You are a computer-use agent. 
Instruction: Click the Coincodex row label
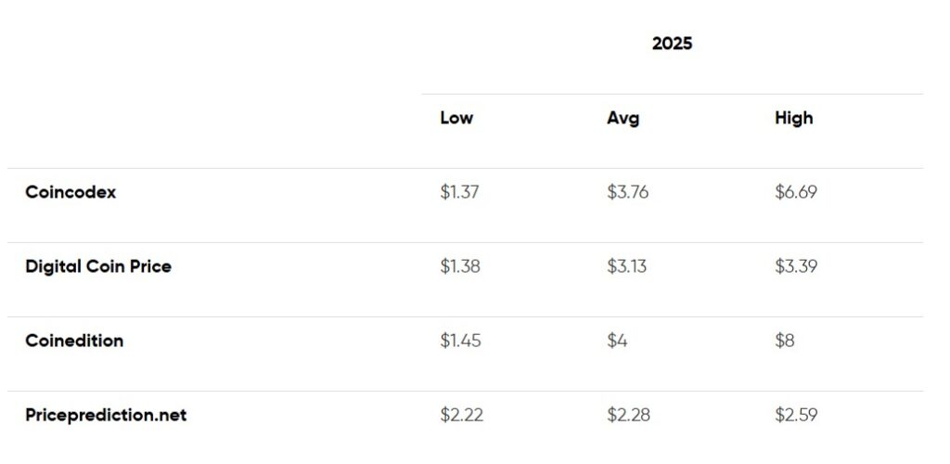click(71, 192)
